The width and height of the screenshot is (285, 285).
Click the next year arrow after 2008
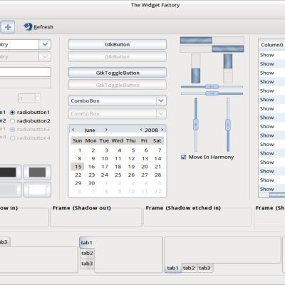(162, 130)
